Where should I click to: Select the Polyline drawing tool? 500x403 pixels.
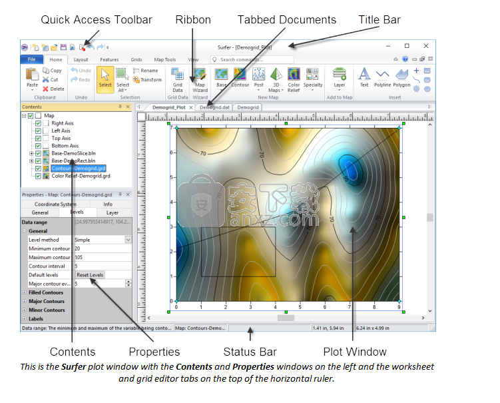[x=382, y=77]
